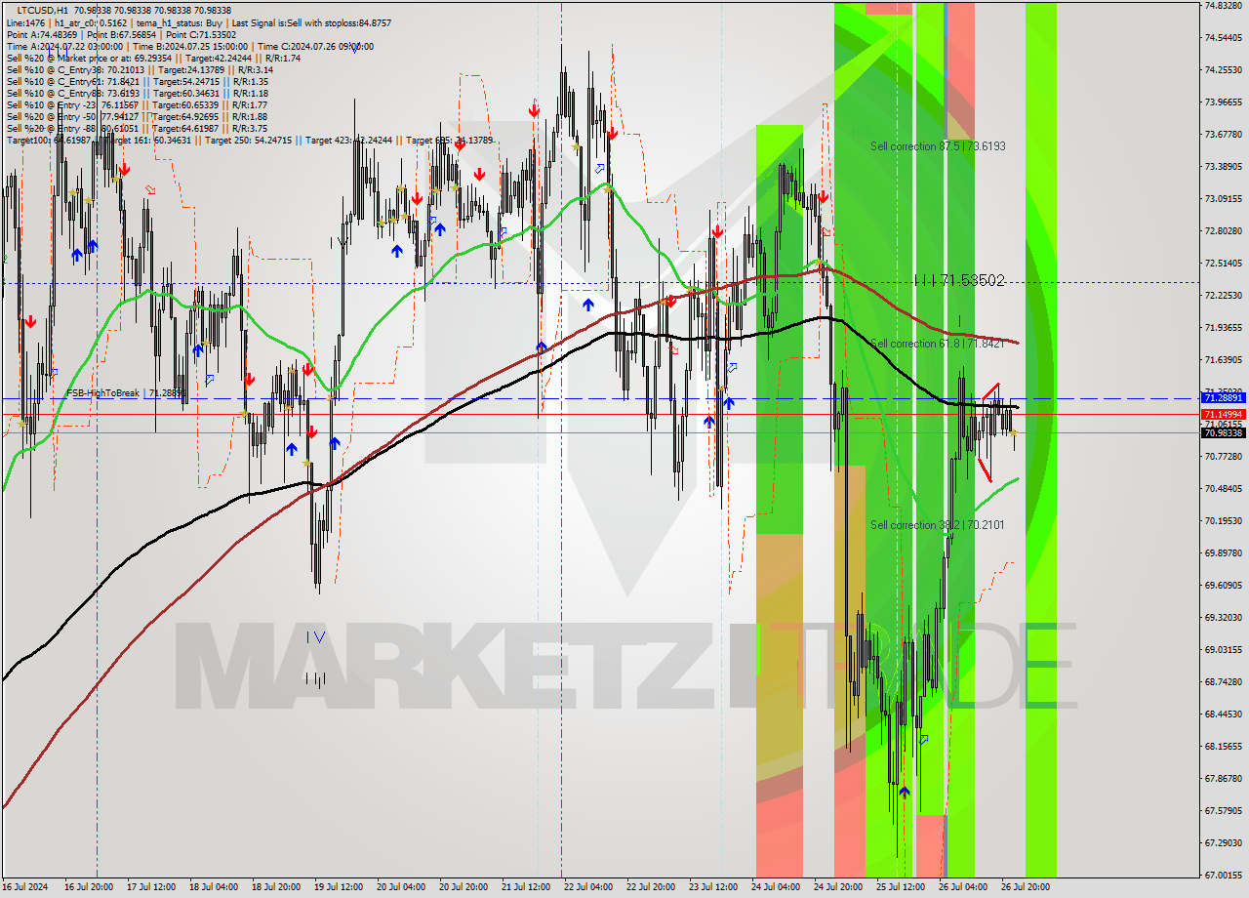Click the 70.77280 price axis label
The width and height of the screenshot is (1249, 898).
pyautogui.click(x=1223, y=456)
